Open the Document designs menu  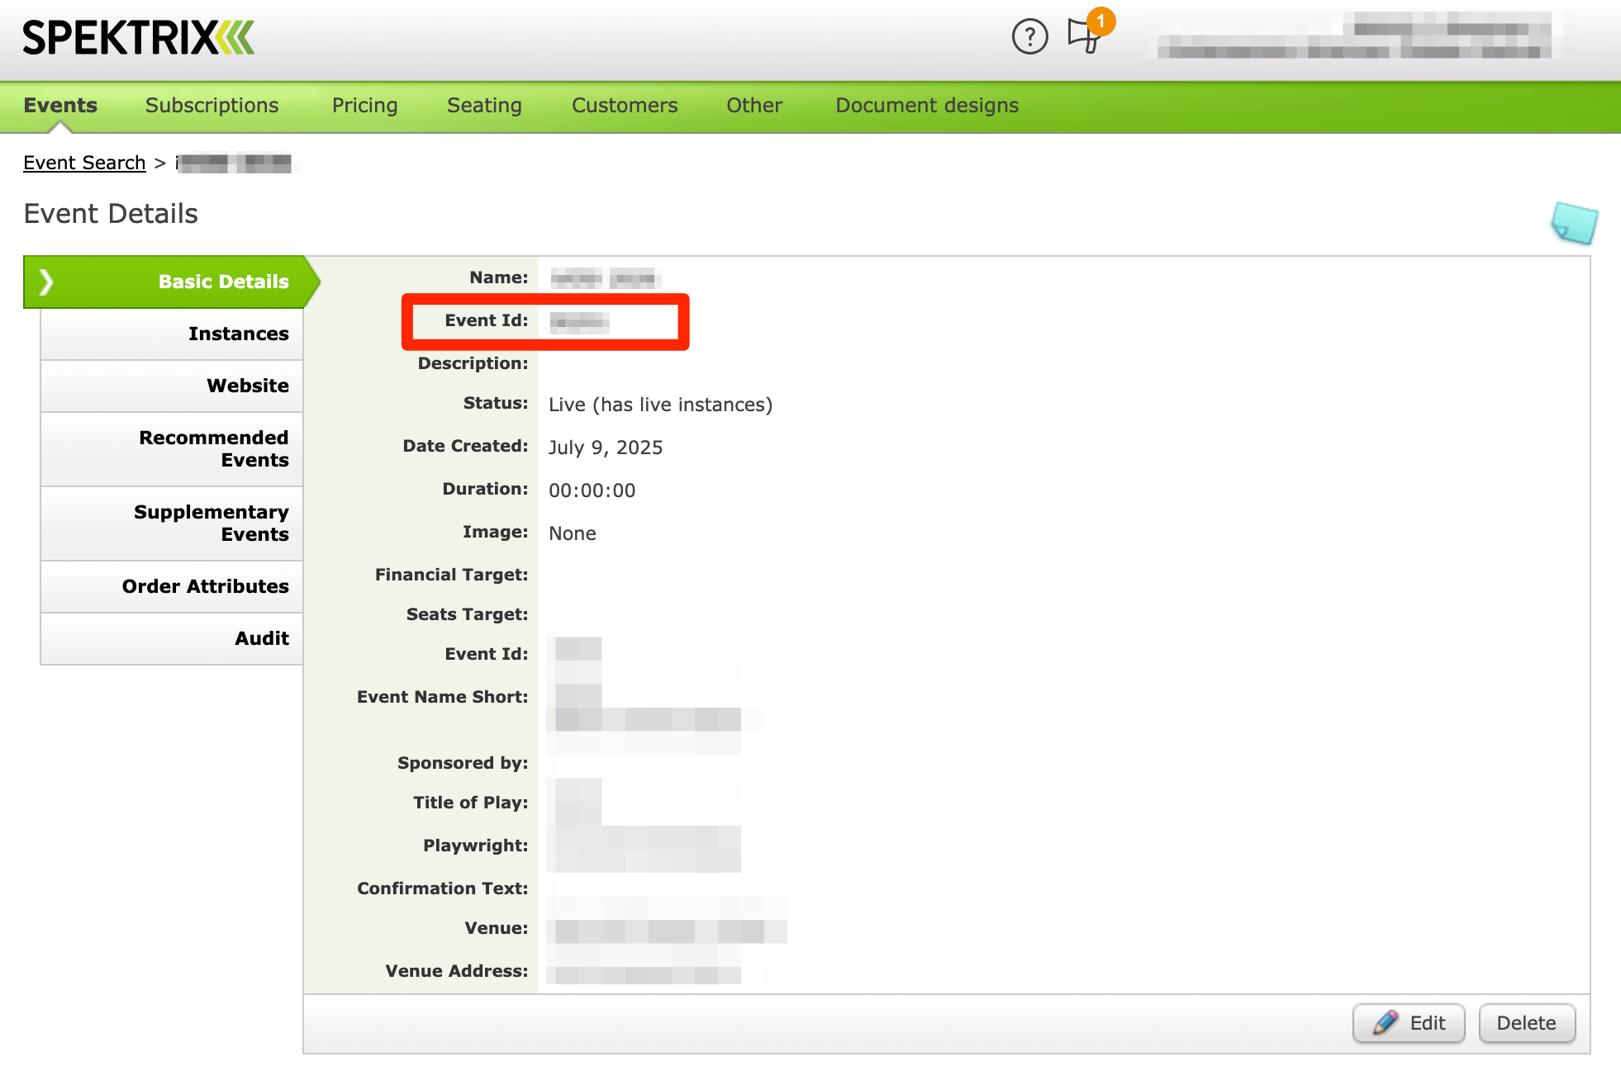926,106
